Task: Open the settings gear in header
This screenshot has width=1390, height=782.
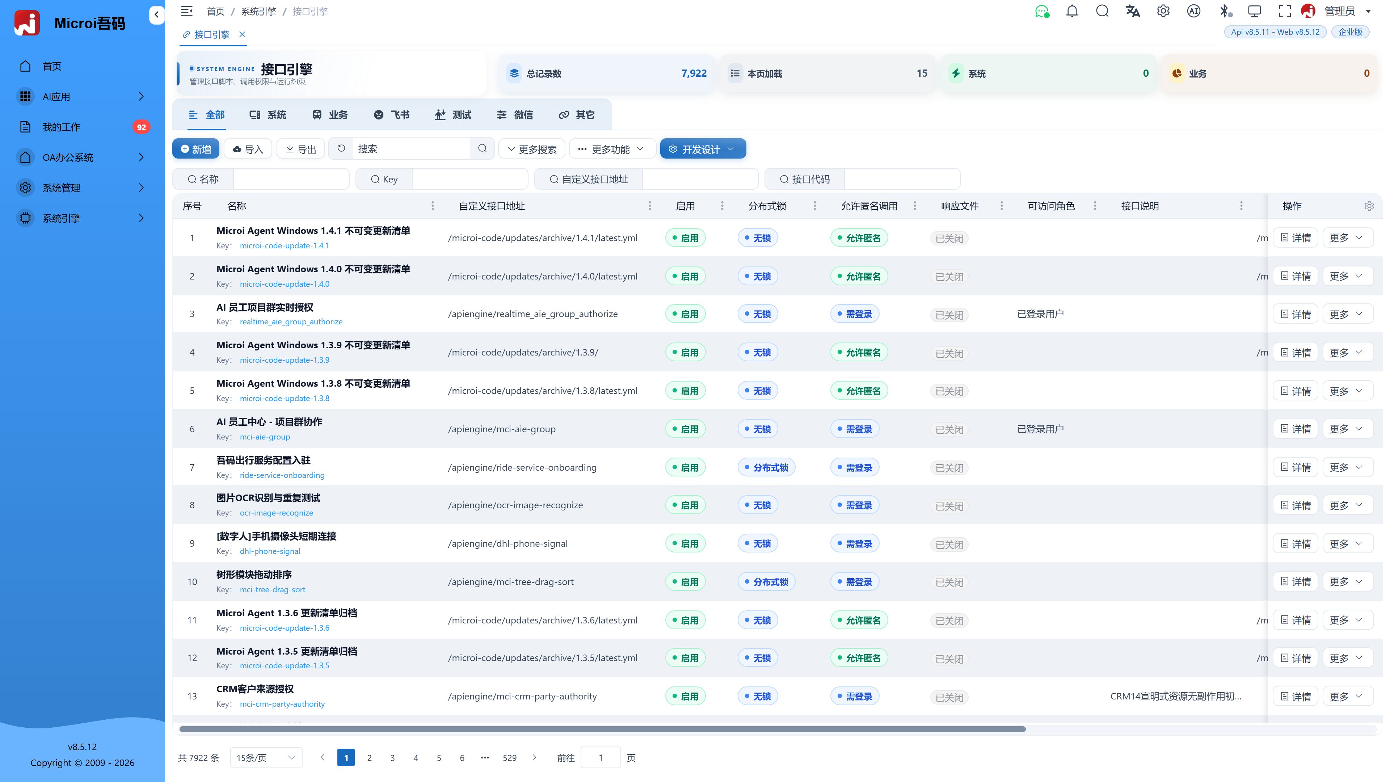Action: pyautogui.click(x=1163, y=11)
